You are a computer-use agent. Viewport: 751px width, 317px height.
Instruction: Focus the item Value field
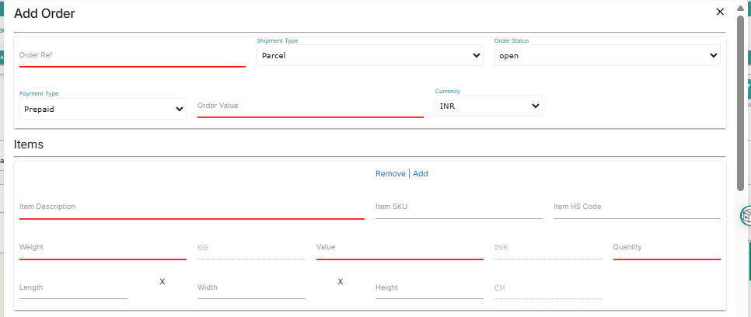point(400,248)
